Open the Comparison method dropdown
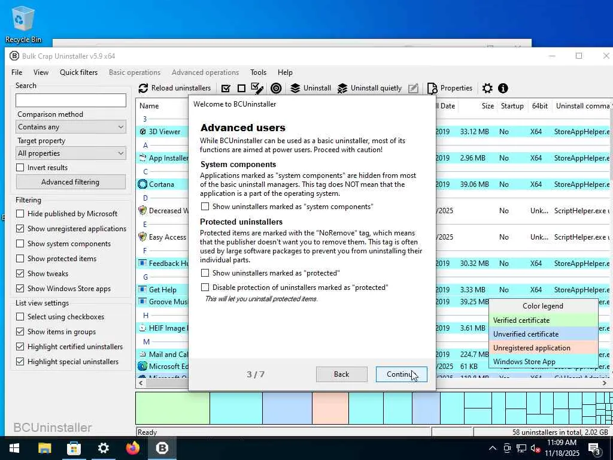Screen dimensions: 613x460 tap(71, 127)
